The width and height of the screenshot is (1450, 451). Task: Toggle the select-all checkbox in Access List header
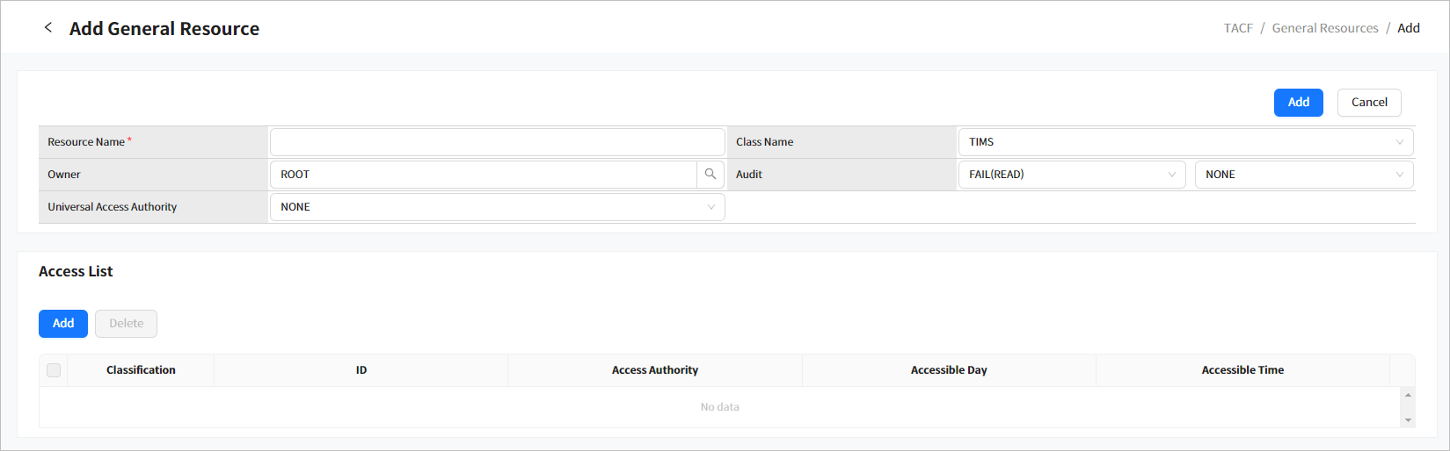(54, 370)
